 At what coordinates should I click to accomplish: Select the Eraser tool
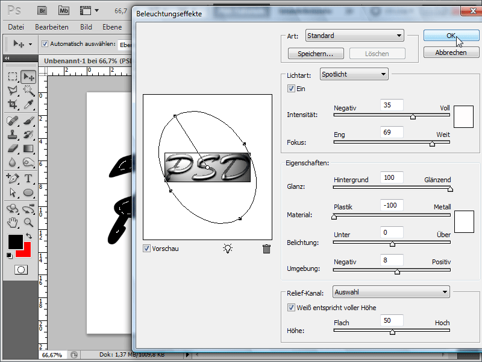[13, 148]
